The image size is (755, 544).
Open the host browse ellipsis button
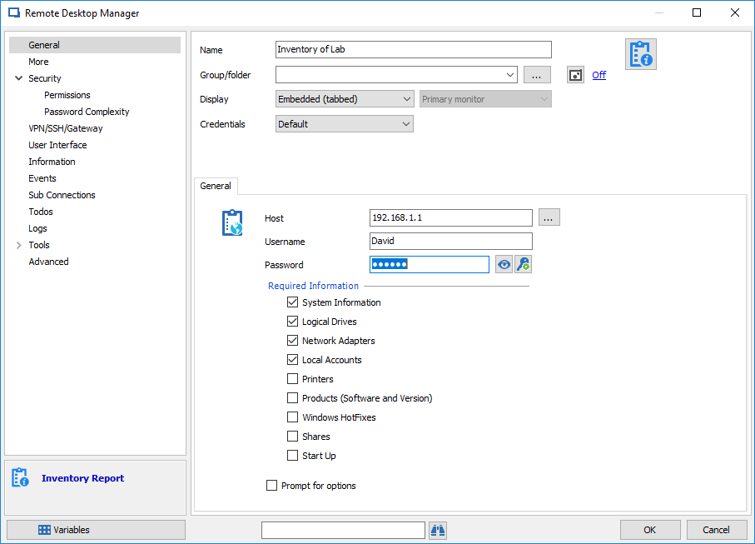coord(549,218)
